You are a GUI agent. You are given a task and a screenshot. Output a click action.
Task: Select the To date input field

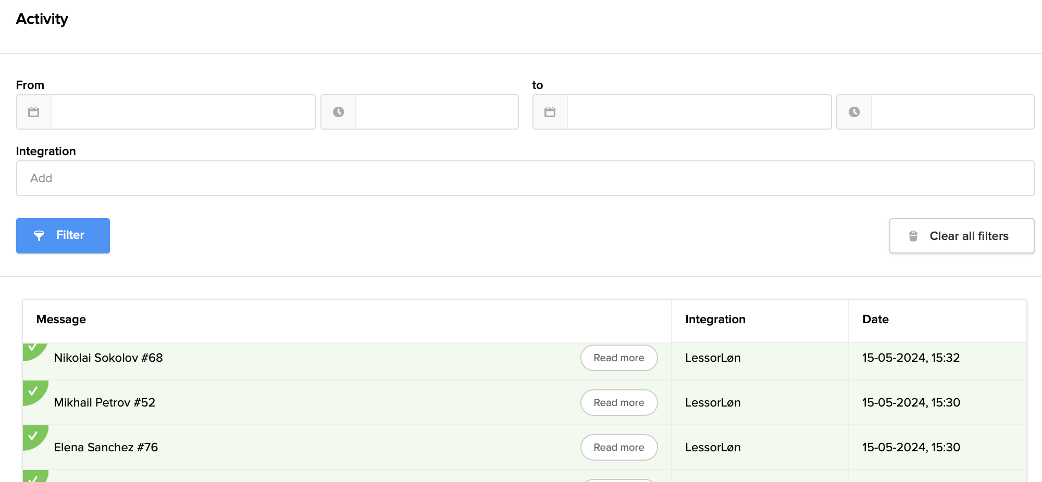tap(699, 112)
